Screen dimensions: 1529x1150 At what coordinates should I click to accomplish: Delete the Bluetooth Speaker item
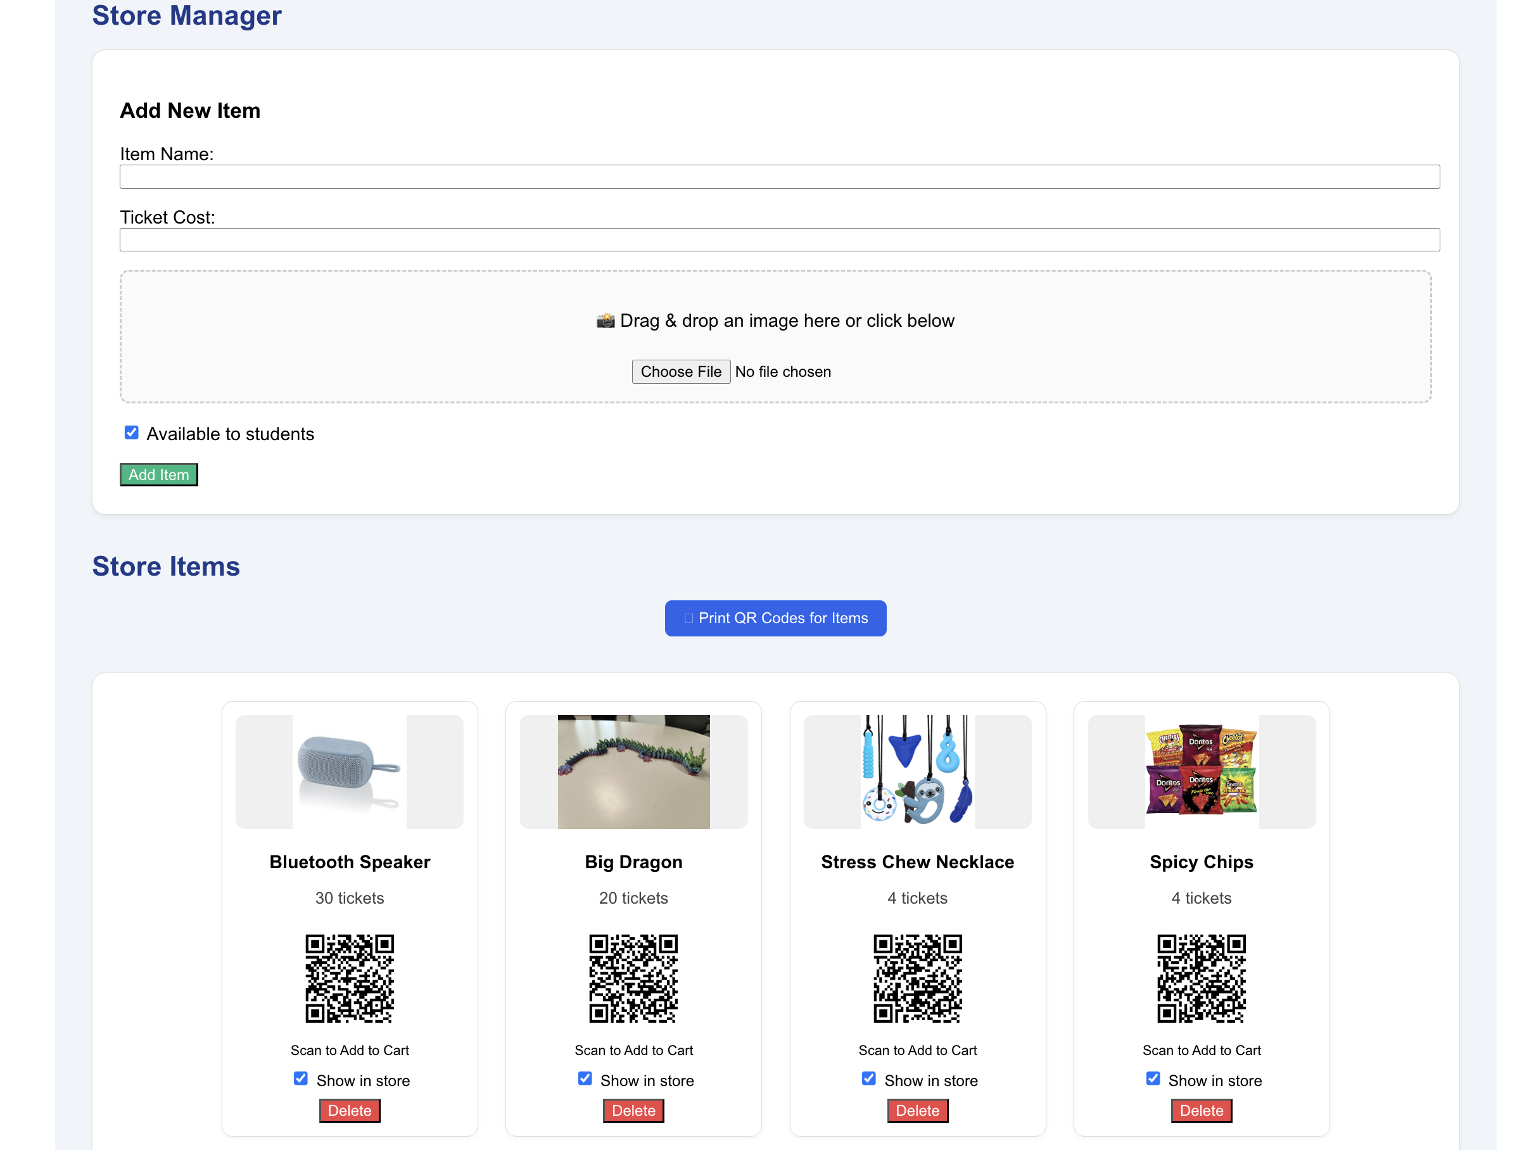tap(350, 1111)
